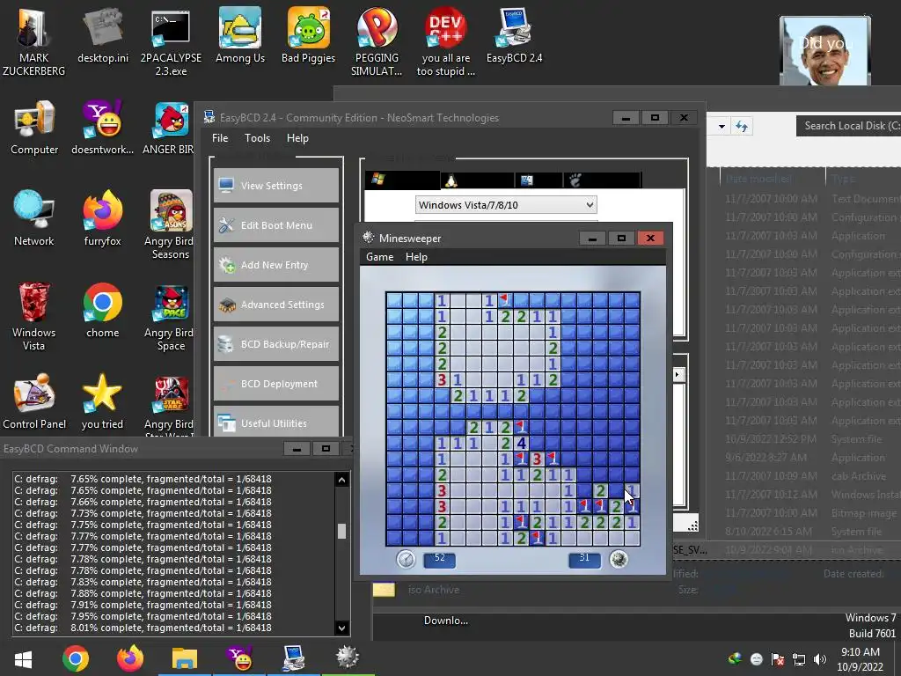Image resolution: width=901 pixels, height=676 pixels.
Task: Click the EasyBCD icon in the taskbar
Action: tap(294, 658)
